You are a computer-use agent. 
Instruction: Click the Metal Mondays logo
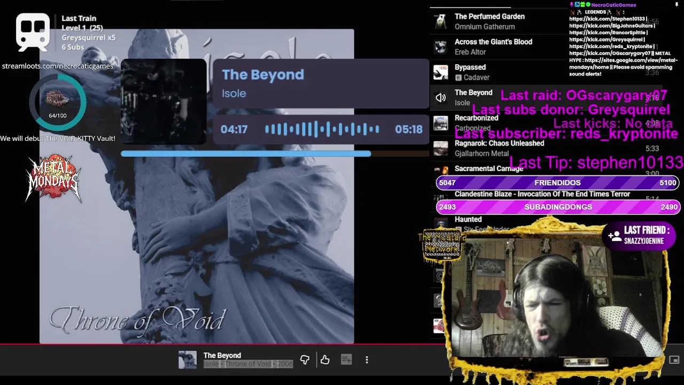[x=53, y=178]
